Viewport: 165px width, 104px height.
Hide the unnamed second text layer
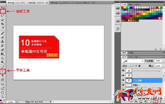[123, 75]
